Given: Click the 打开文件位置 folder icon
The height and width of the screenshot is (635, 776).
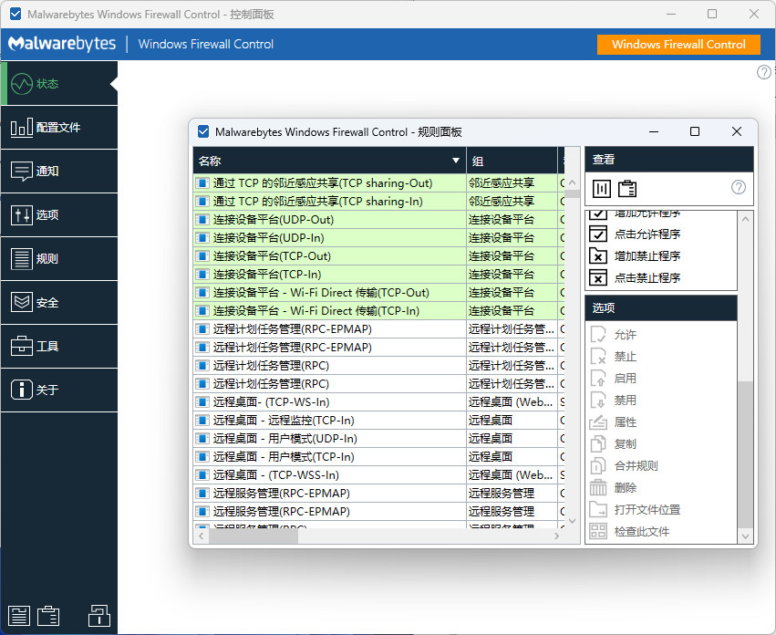Looking at the screenshot, I should (x=598, y=509).
